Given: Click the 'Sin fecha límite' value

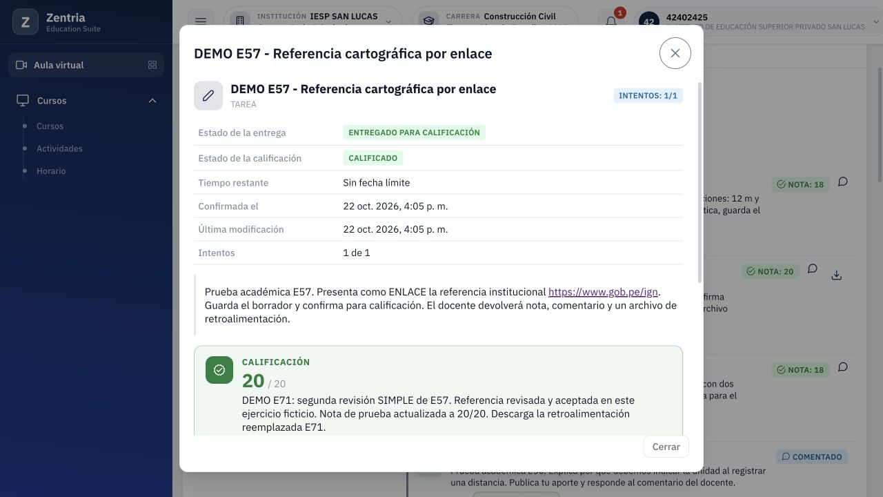Looking at the screenshot, I should [x=377, y=183].
